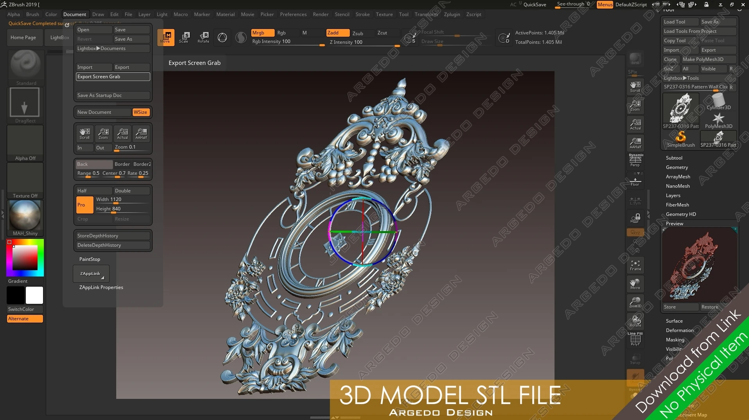Click the Frame icon in right shelf
749x420 pixels.
(x=635, y=265)
